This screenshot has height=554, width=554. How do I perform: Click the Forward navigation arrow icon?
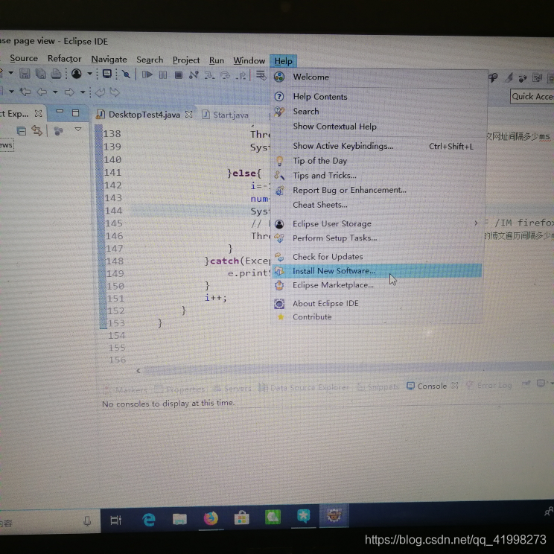pos(69,92)
